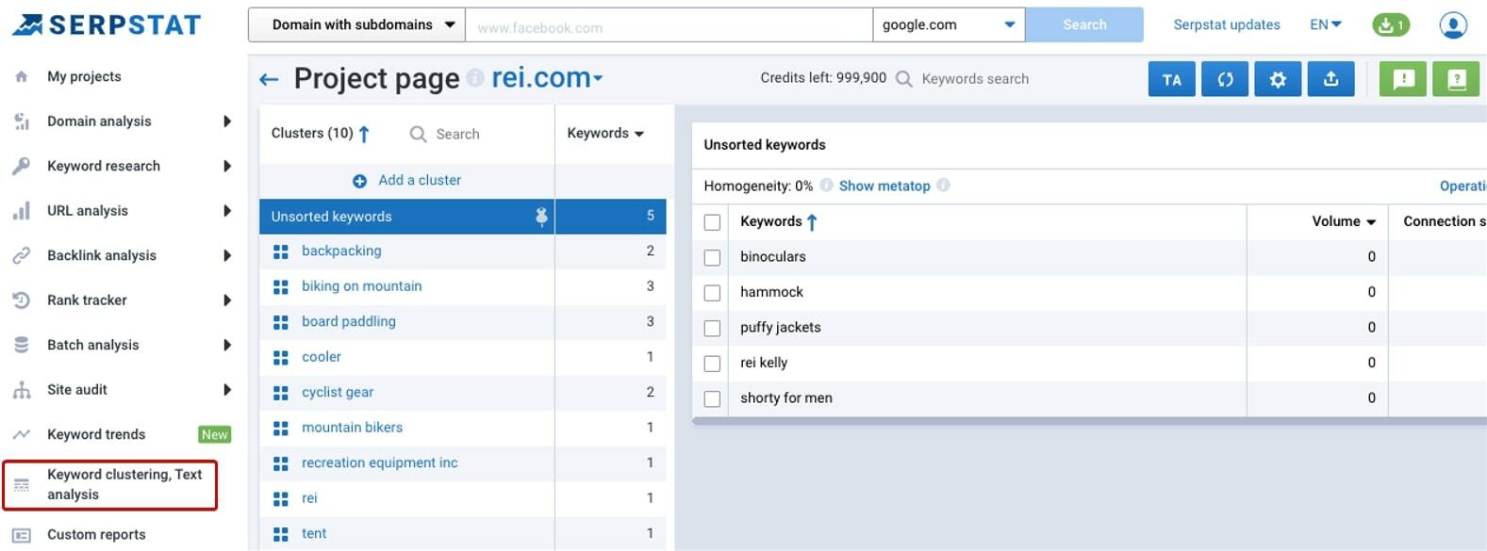Image resolution: width=1487 pixels, height=551 pixels.
Task: Sort clusters using the Clusters (10) arrow
Action: 364,134
